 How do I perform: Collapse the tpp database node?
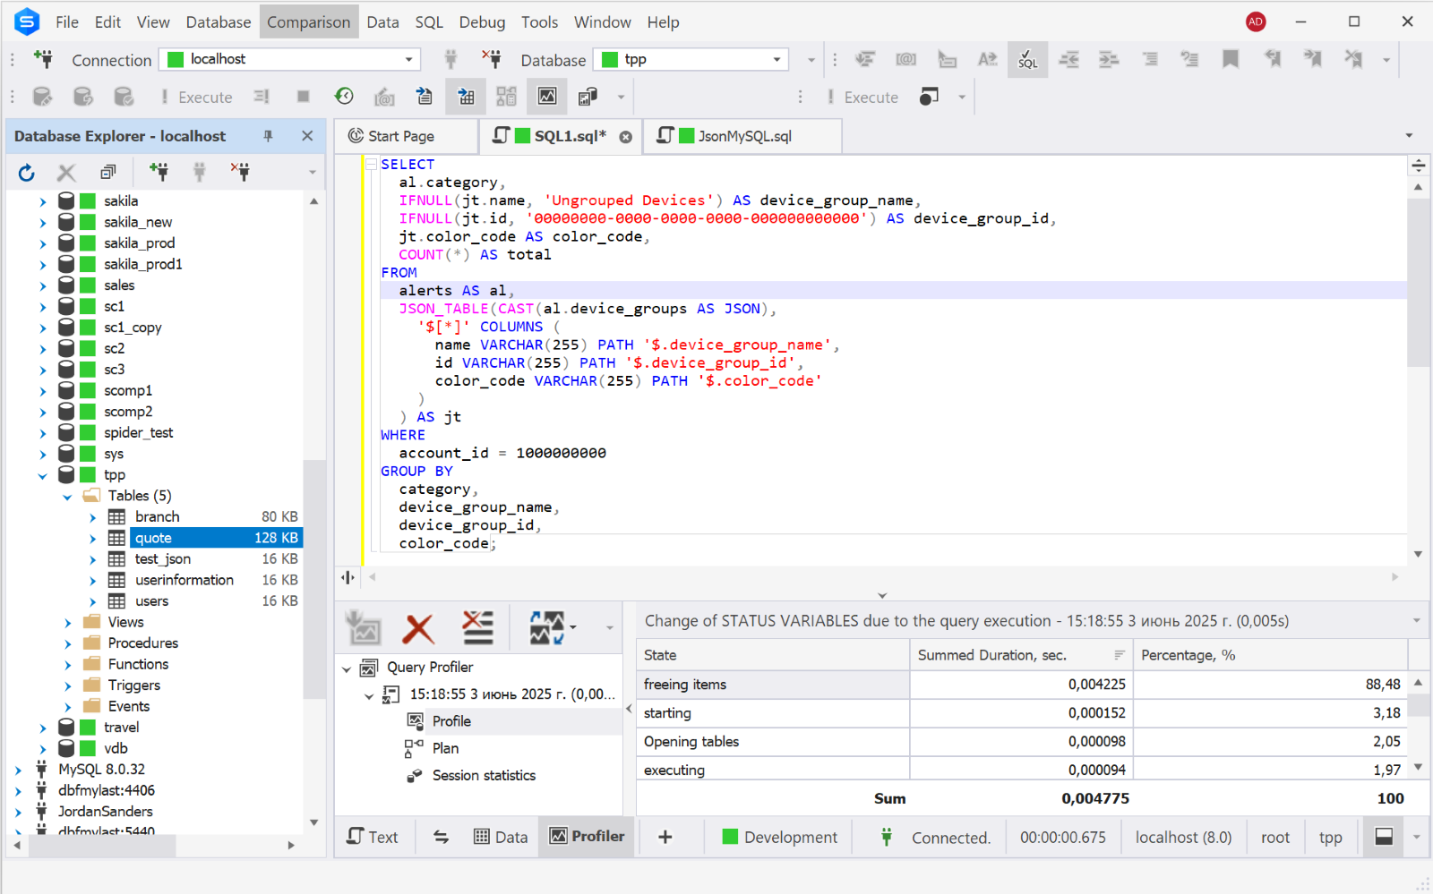(42, 475)
